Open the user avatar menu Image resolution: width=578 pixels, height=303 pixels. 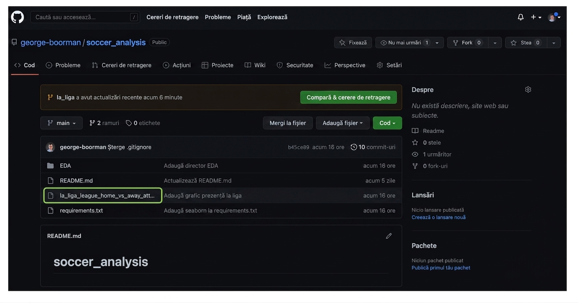[x=554, y=17]
